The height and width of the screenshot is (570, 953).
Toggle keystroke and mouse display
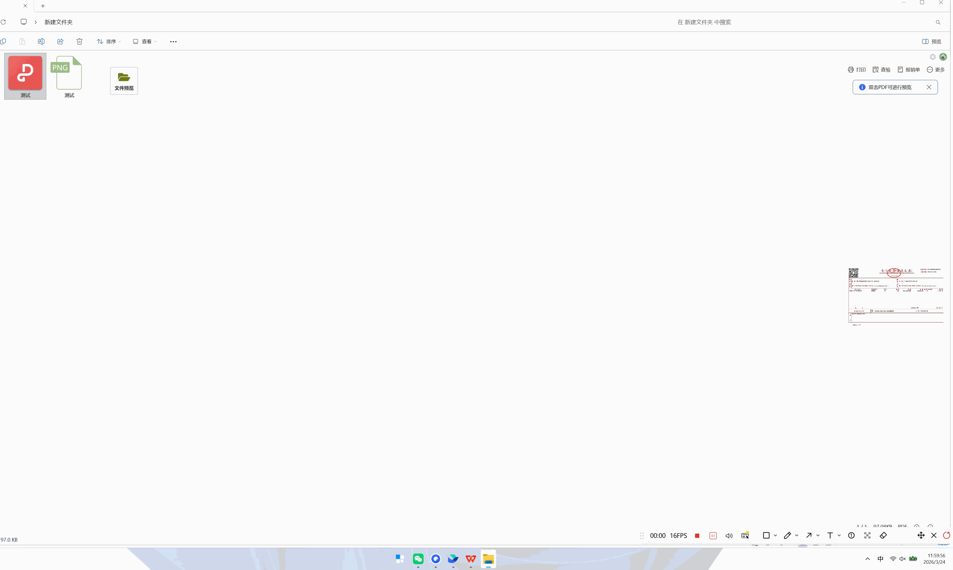pyautogui.click(x=745, y=535)
